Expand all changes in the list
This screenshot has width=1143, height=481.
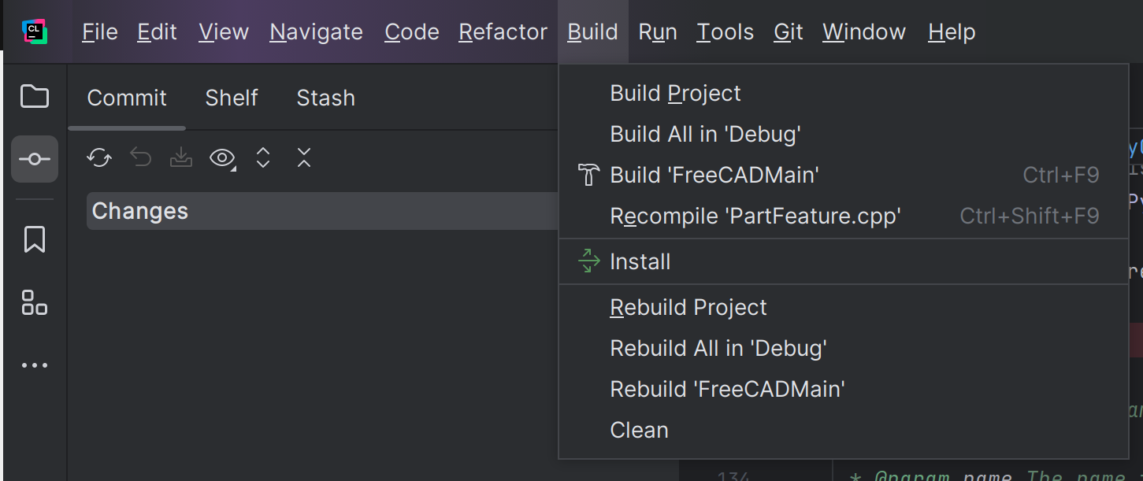point(263,158)
